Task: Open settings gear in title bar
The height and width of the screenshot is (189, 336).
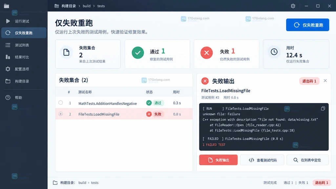Action: tap(293, 6)
